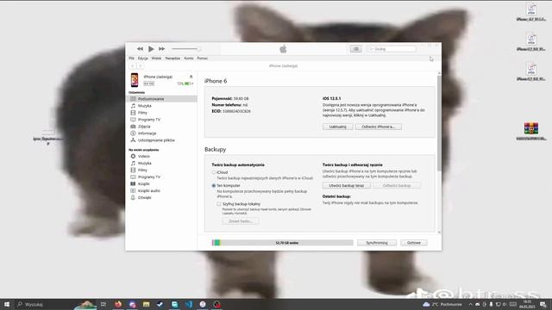
Task: Eject iPhone using the eject icon
Action: (x=191, y=77)
